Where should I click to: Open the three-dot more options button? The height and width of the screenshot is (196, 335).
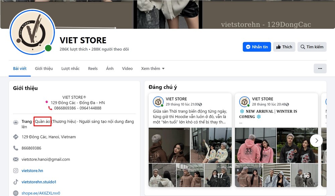pos(320,68)
